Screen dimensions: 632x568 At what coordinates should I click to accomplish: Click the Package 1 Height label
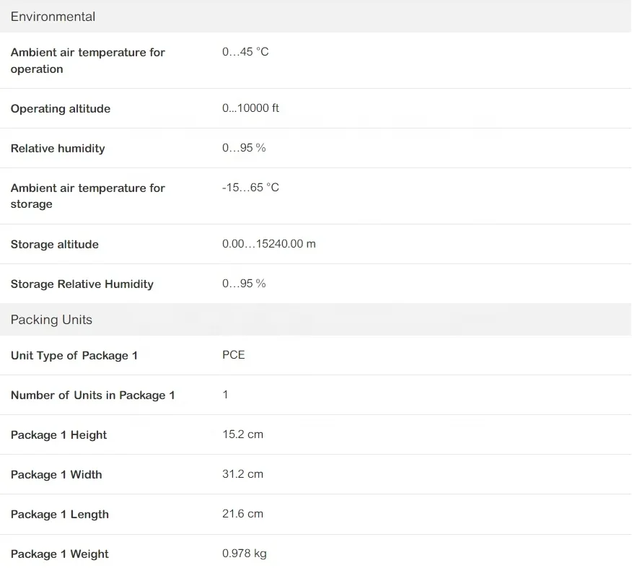tap(59, 434)
